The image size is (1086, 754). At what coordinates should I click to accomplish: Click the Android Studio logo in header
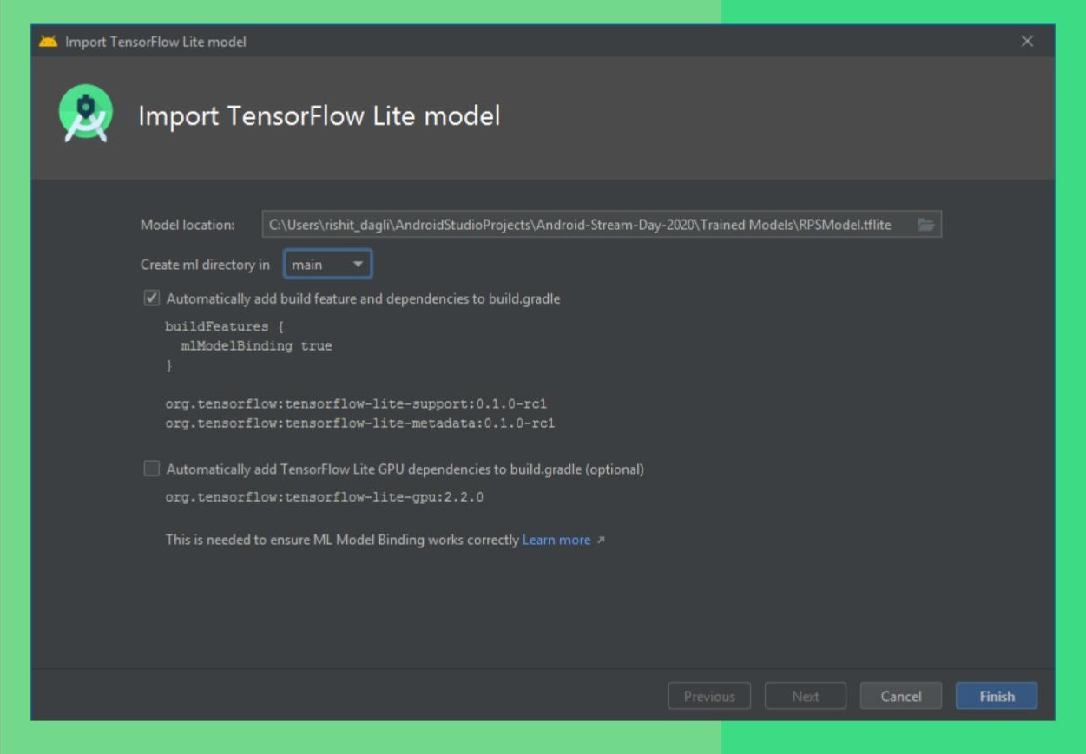point(86,114)
